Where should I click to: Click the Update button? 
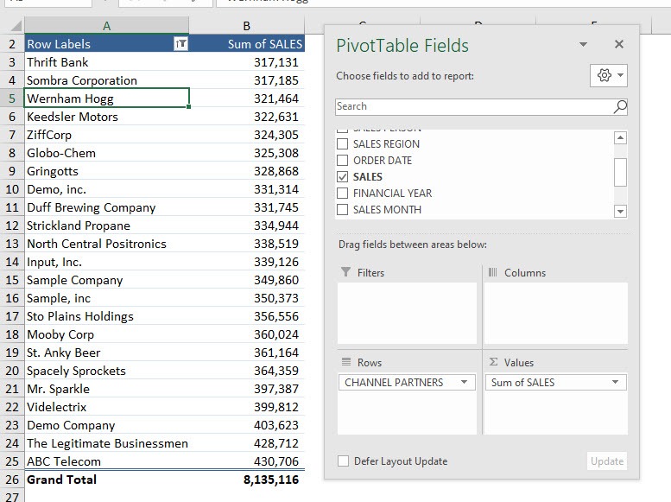pos(607,461)
